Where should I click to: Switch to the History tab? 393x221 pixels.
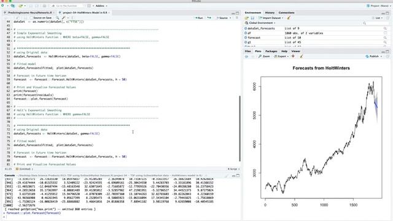270,12
